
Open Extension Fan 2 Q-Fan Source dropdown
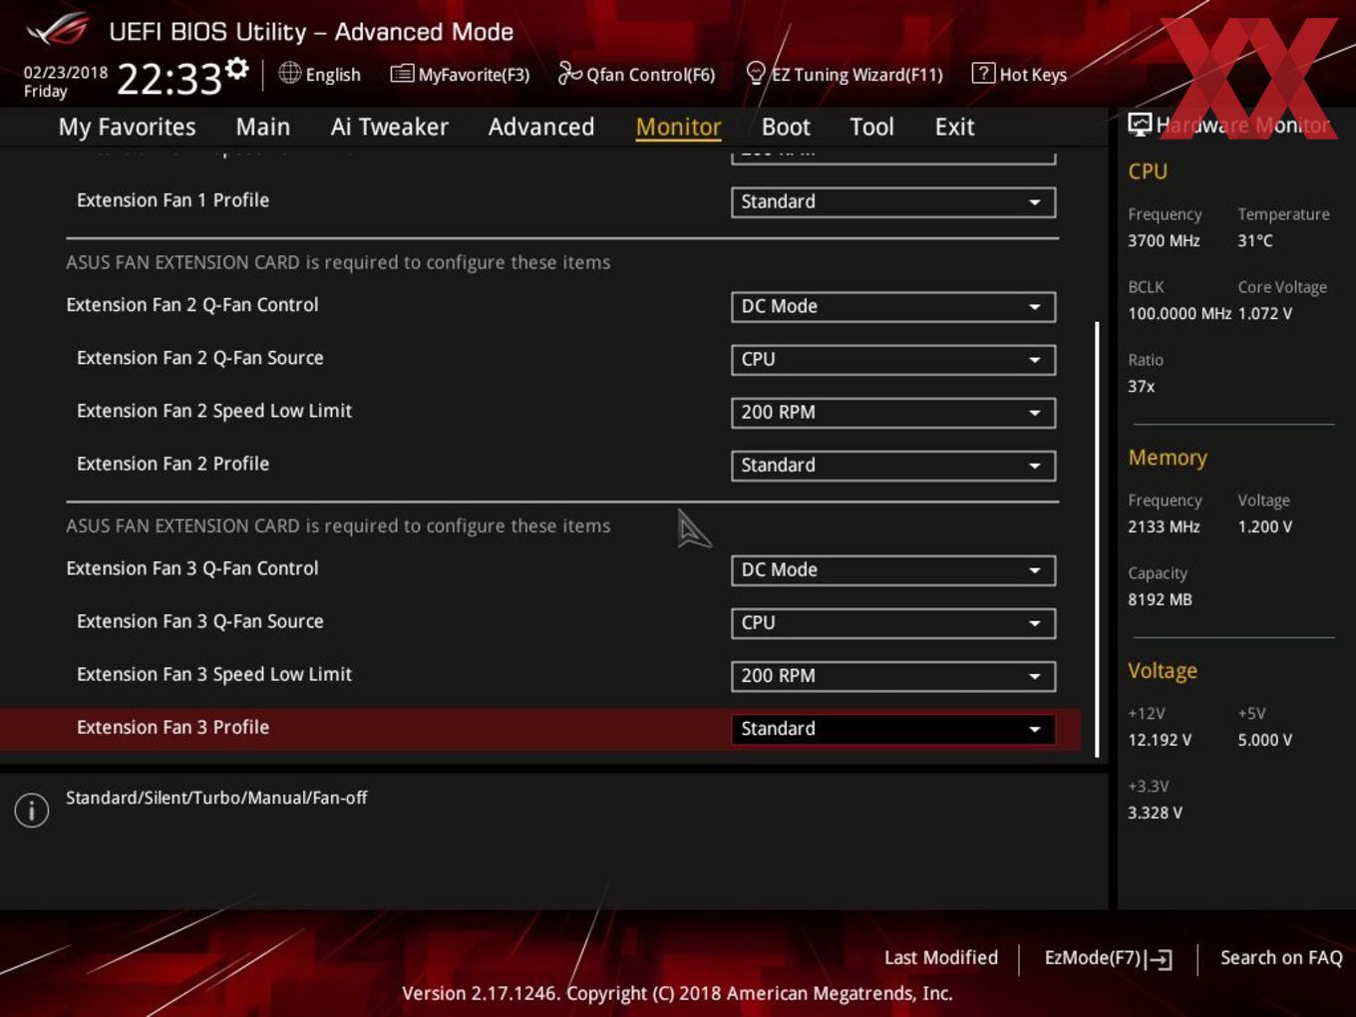893,359
